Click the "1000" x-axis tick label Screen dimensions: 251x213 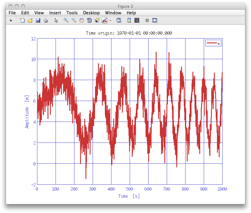[x=222, y=189]
